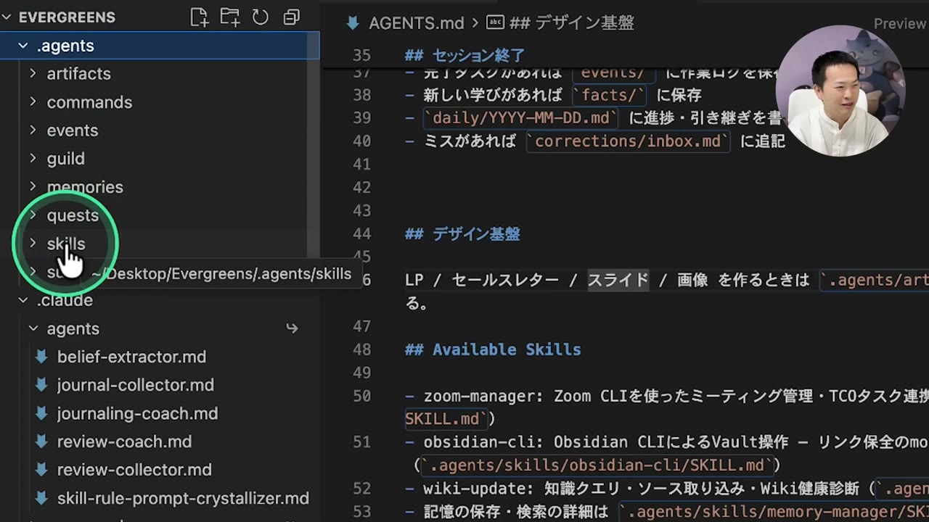This screenshot has width=929, height=522.
Task: Expand the commands folder chevron
Action: [33, 101]
